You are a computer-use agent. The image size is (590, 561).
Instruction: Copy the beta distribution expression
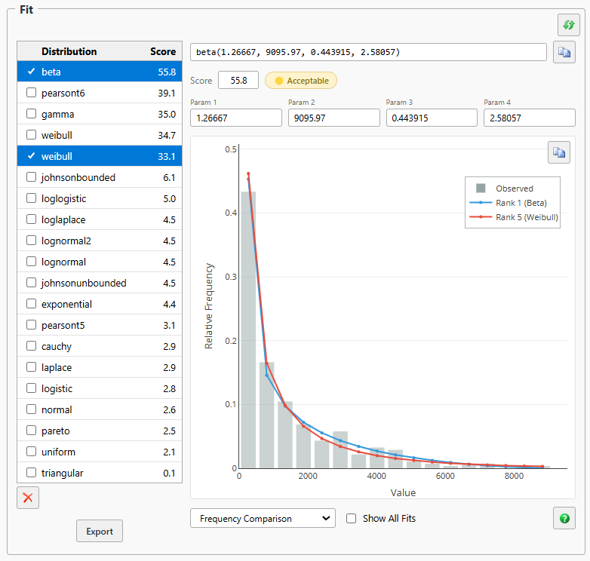(x=564, y=52)
